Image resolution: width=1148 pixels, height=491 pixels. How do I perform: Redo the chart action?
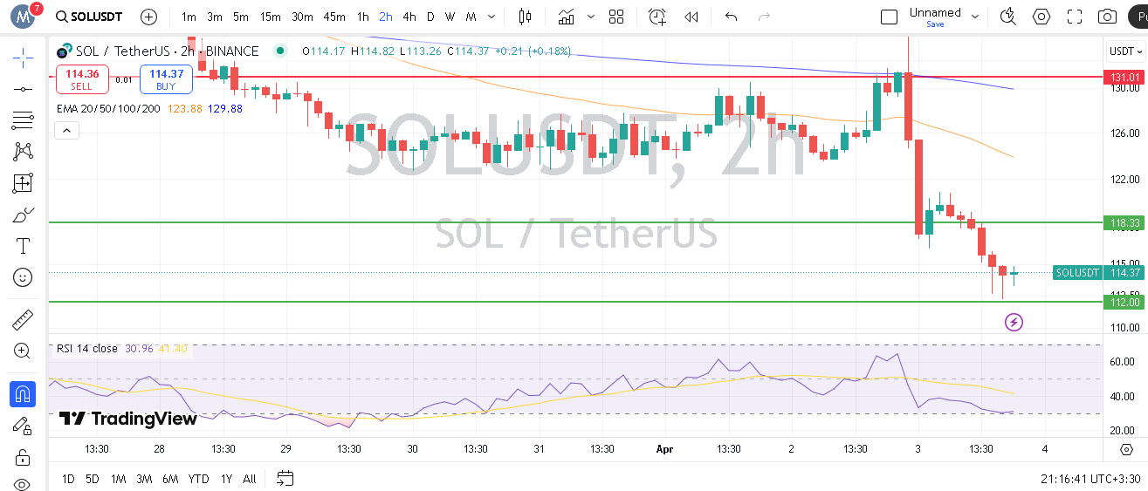click(x=765, y=17)
